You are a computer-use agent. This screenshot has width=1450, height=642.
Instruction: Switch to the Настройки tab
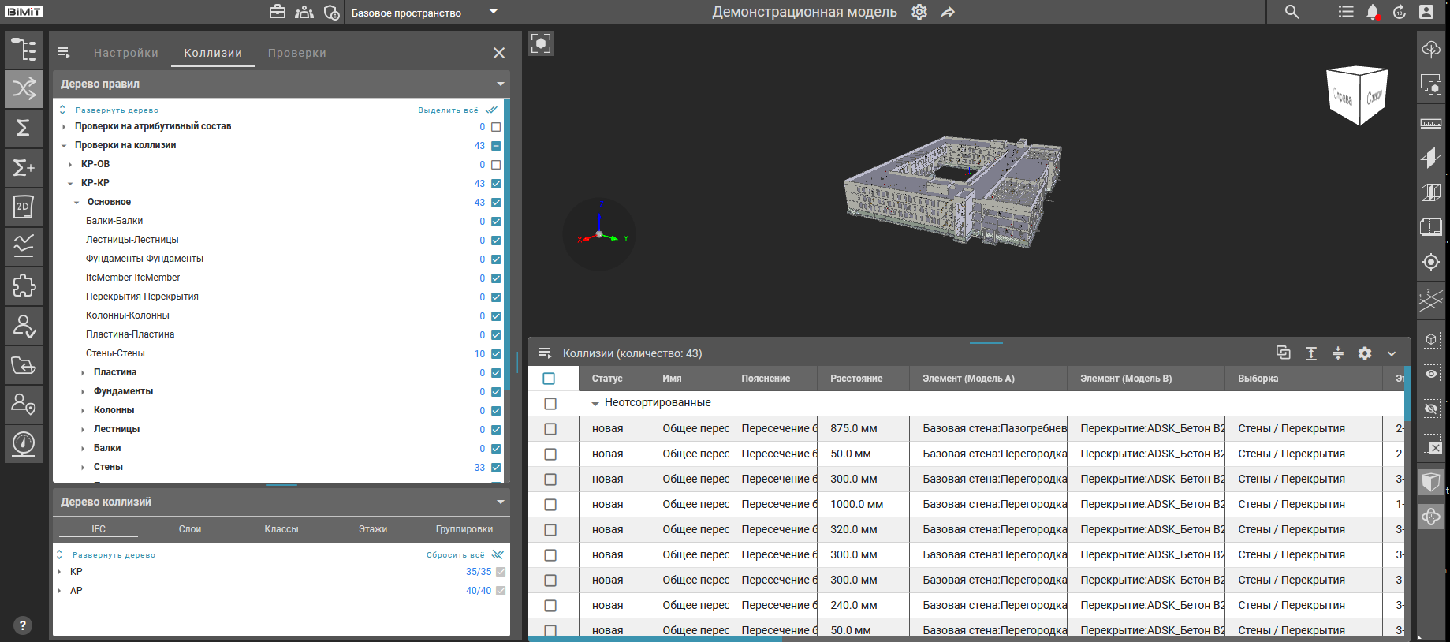coord(126,53)
